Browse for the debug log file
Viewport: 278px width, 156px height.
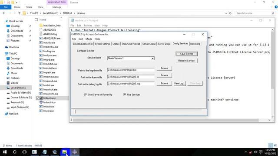pos(164,83)
